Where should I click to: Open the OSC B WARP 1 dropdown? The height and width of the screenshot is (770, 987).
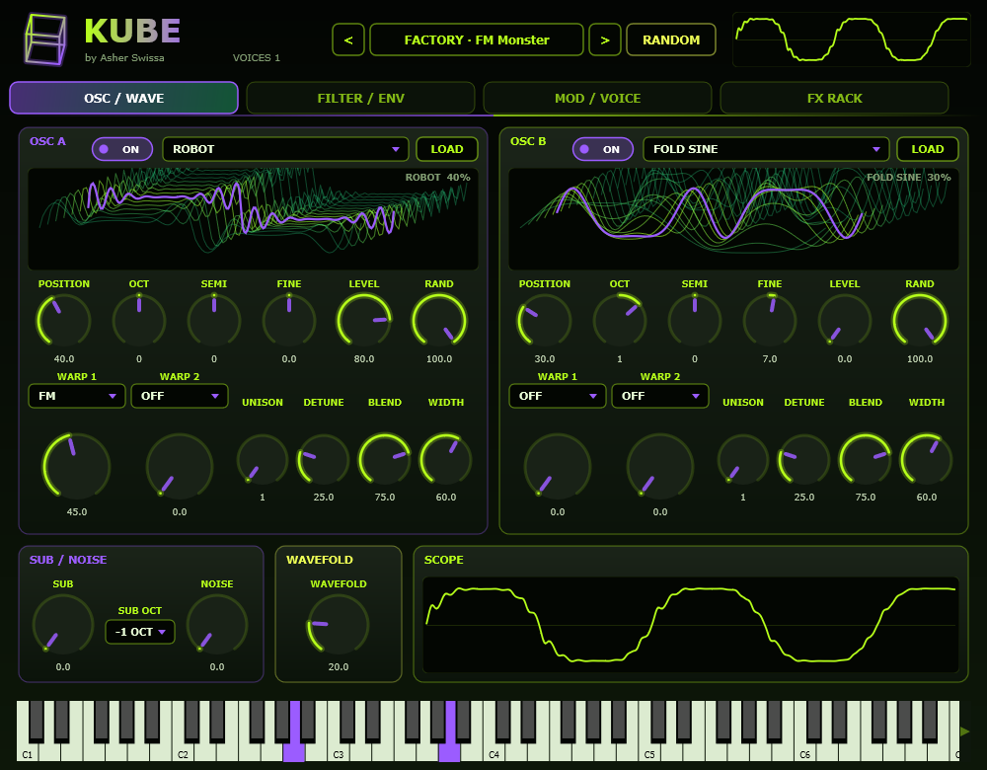(x=557, y=396)
